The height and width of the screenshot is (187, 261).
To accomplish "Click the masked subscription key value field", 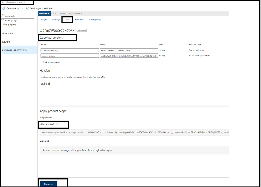I will pos(129,50).
